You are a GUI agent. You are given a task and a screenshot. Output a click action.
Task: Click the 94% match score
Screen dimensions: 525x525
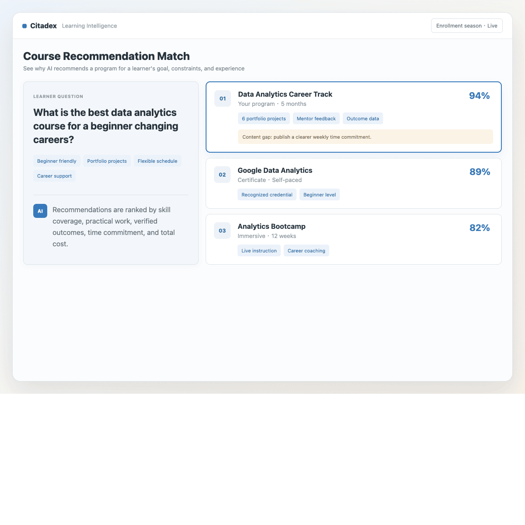[x=479, y=96]
